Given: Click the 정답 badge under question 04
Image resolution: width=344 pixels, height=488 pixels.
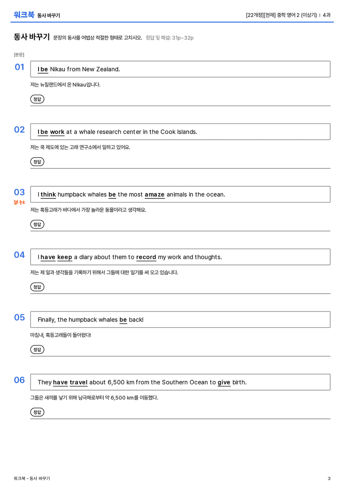Looking at the screenshot, I should 37,286.
